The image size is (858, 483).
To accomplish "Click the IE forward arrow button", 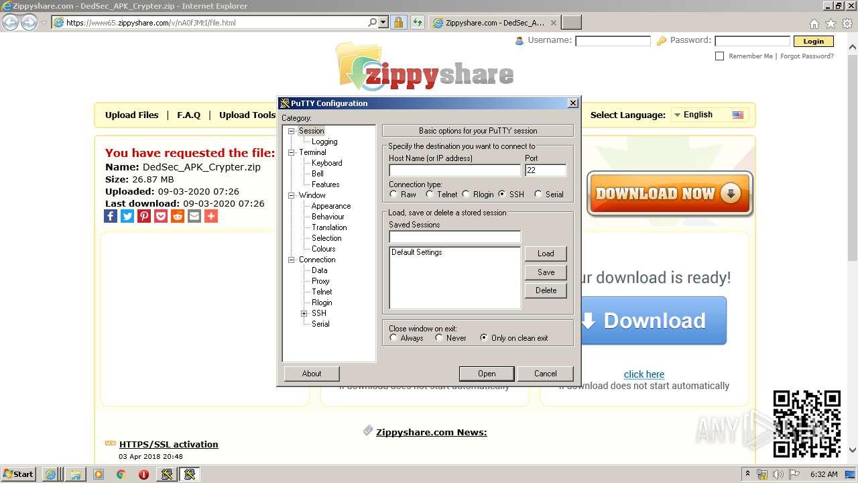I will (29, 22).
